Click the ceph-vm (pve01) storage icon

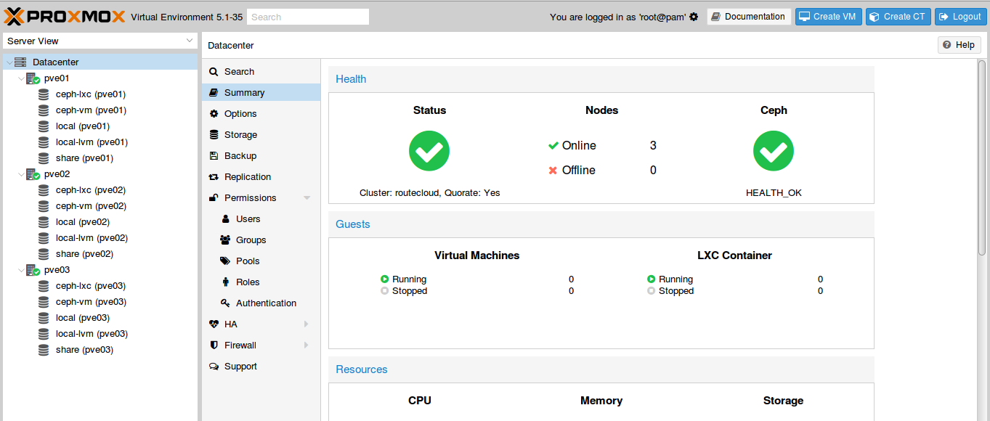click(44, 110)
